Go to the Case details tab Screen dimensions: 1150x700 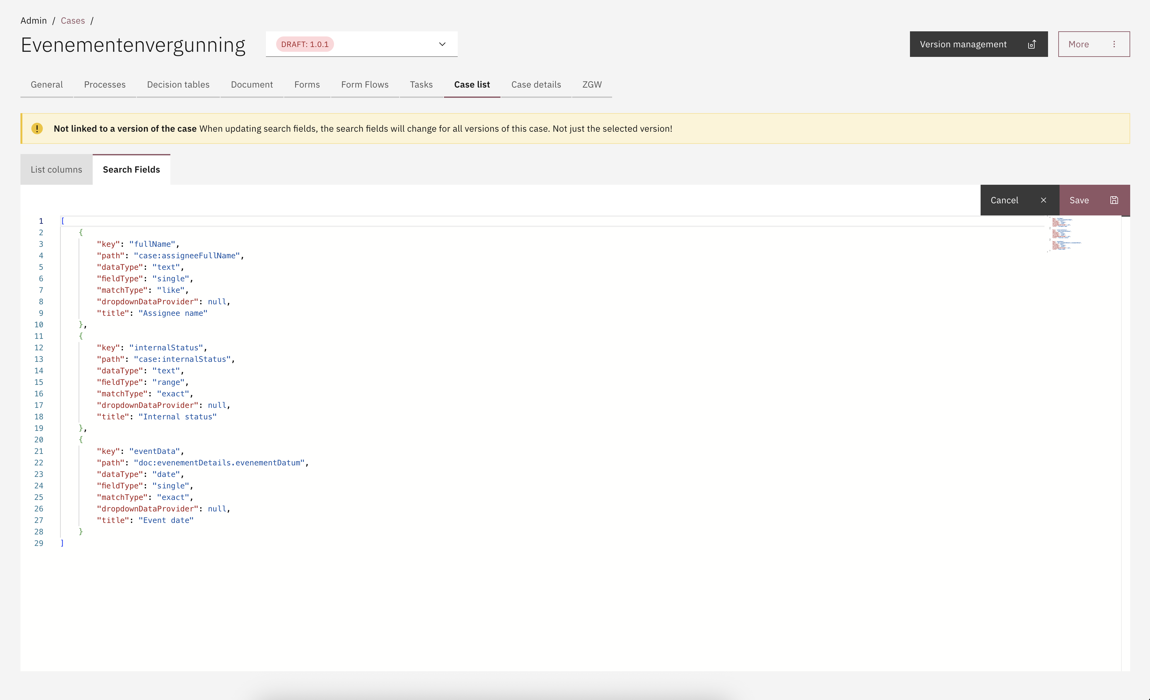pyautogui.click(x=536, y=84)
